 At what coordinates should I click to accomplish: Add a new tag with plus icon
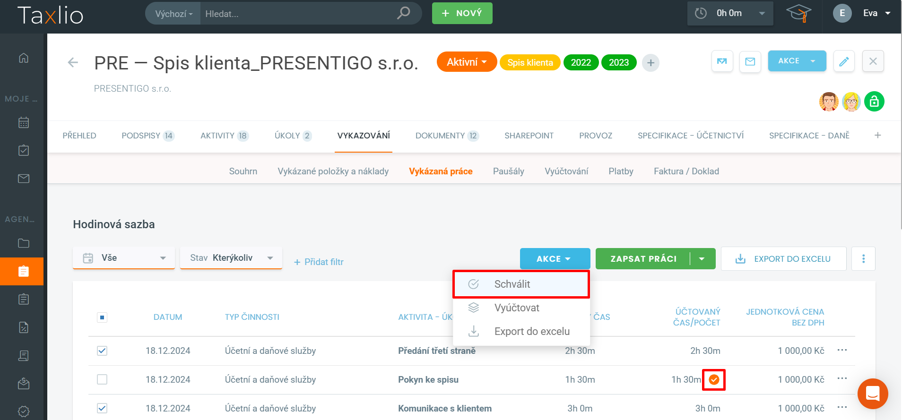click(650, 63)
